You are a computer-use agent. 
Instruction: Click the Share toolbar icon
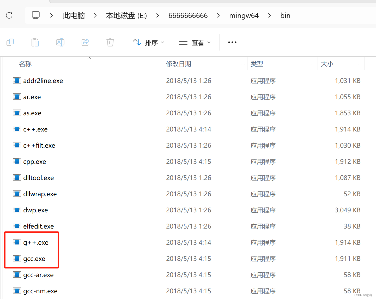(85, 42)
